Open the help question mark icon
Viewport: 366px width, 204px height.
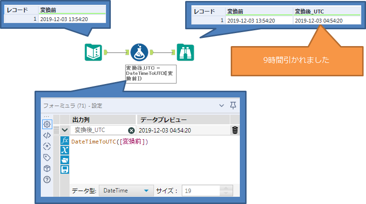click(x=47, y=180)
